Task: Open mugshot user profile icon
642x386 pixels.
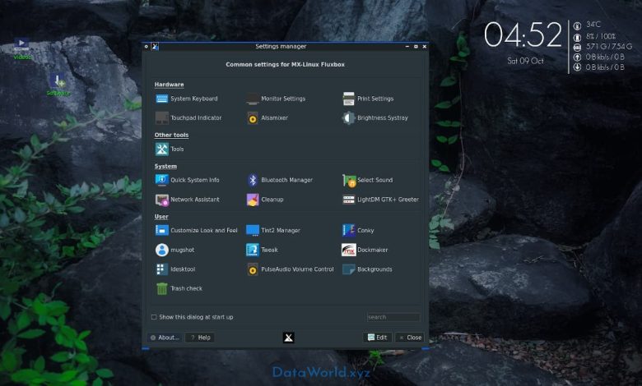Action: pos(161,250)
